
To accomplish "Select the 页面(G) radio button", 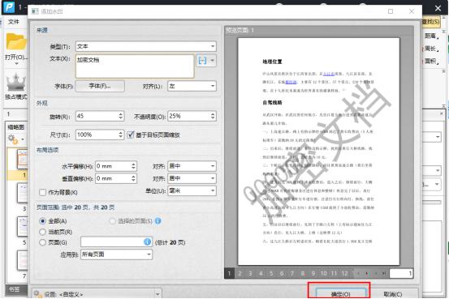I will click(x=43, y=242).
